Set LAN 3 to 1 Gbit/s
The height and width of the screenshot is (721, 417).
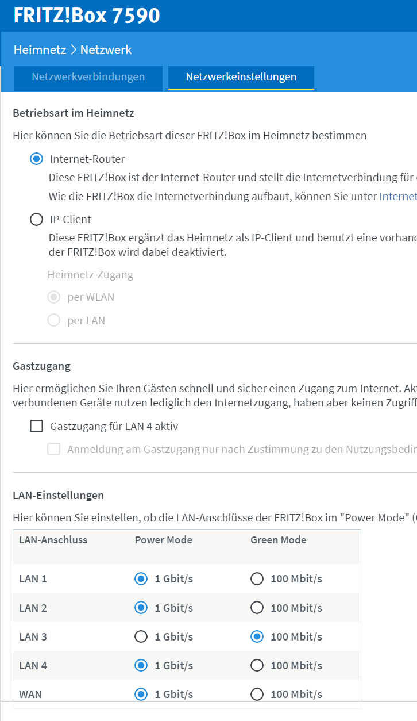(x=141, y=636)
